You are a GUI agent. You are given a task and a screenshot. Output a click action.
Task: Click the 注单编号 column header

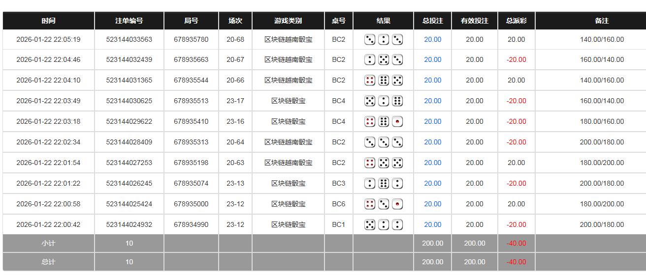click(129, 21)
